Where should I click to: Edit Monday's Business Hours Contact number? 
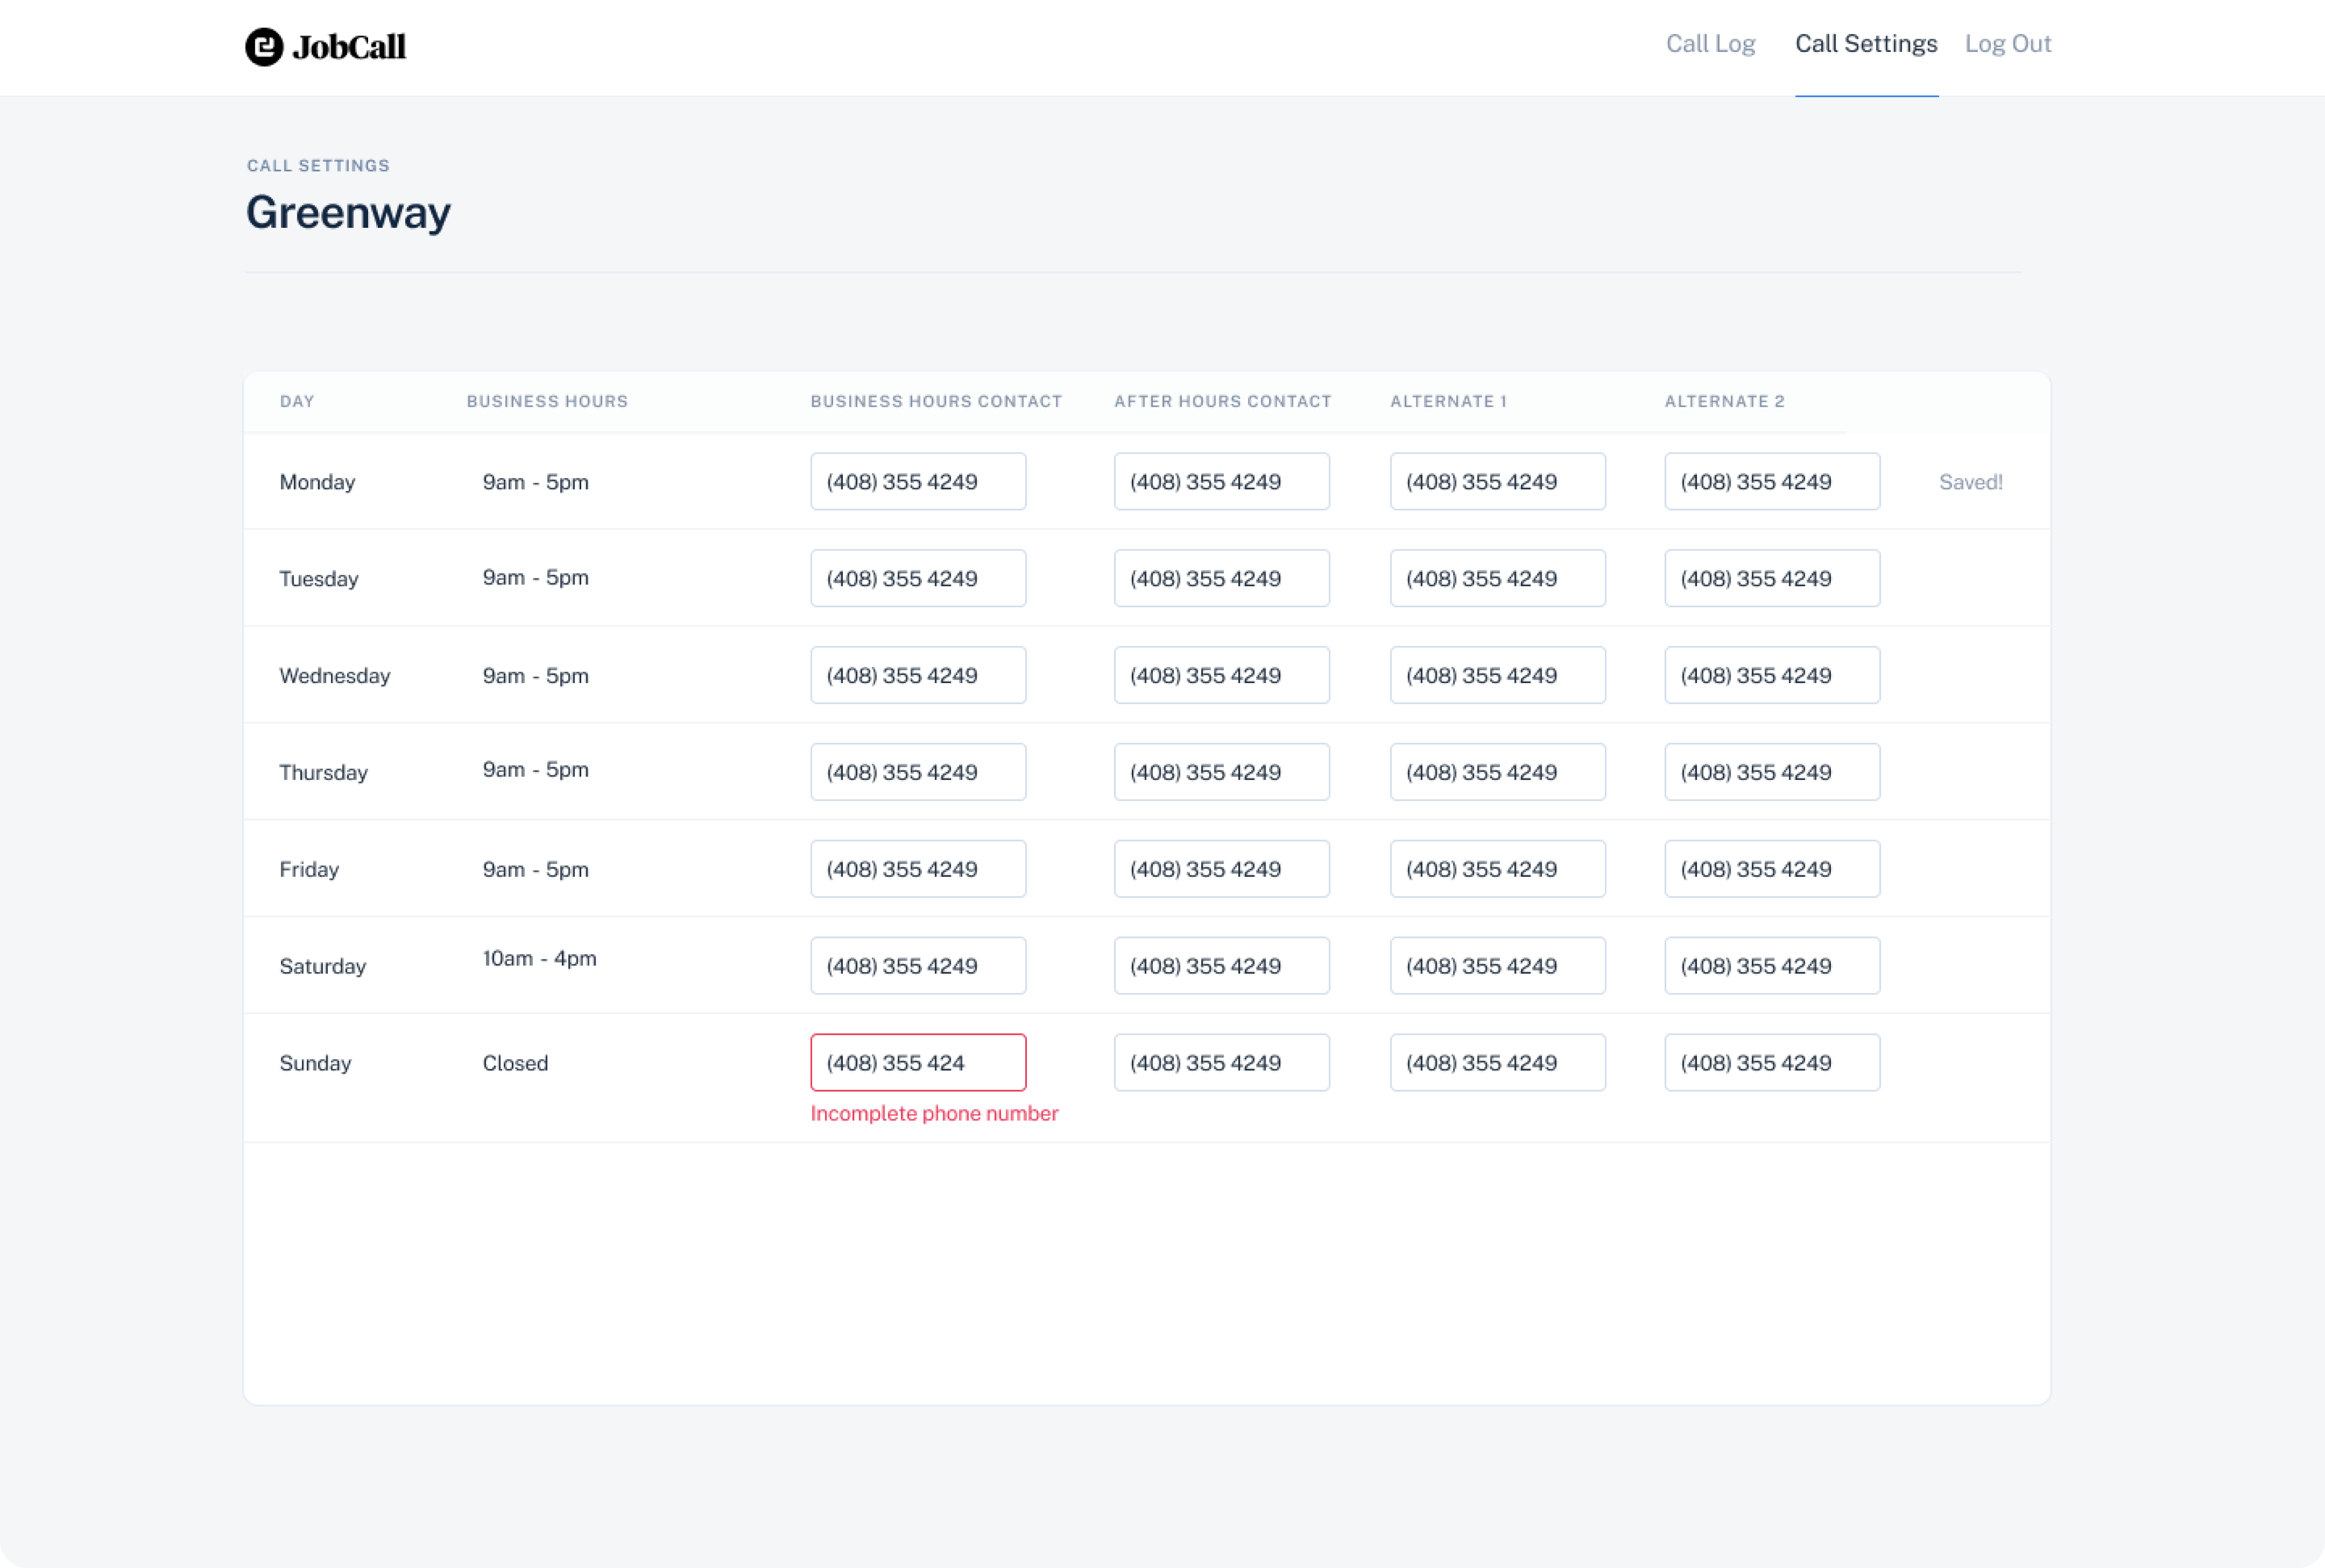coord(918,481)
